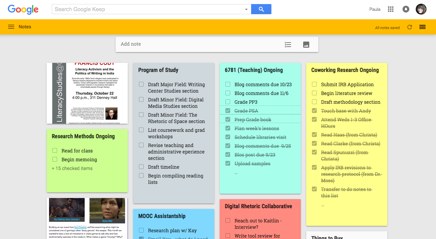Switch to list view layout
436x239 pixels.
click(422, 27)
